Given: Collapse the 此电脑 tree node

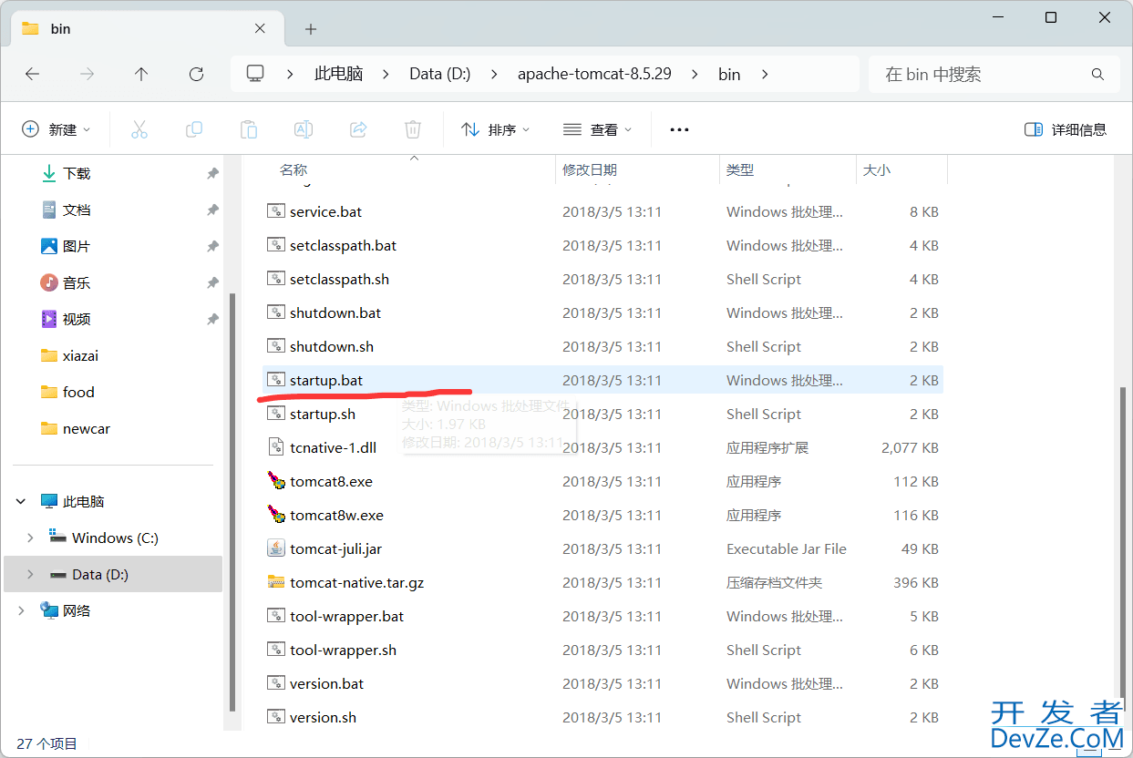Looking at the screenshot, I should (x=21, y=501).
